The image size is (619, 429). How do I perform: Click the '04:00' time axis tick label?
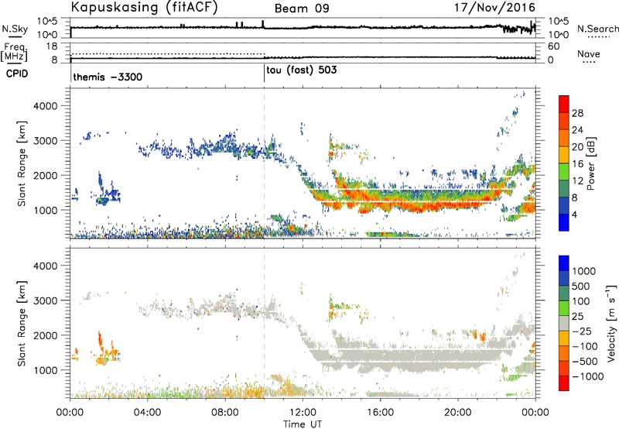147,413
